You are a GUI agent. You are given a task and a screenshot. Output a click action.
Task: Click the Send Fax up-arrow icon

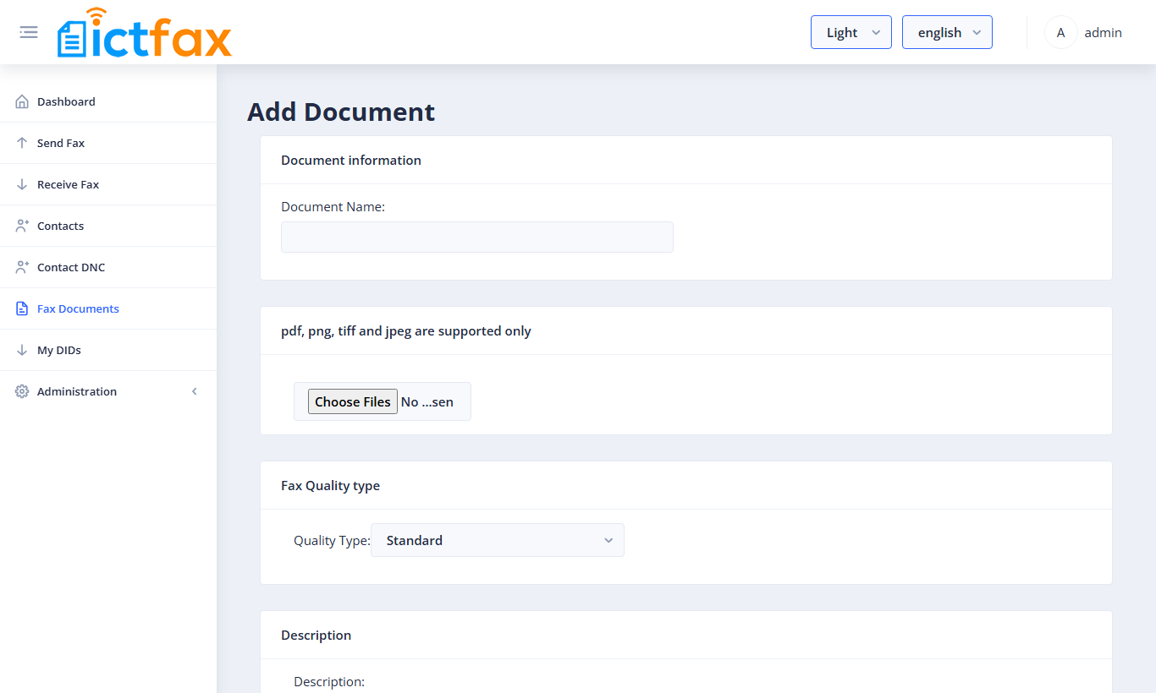22,143
